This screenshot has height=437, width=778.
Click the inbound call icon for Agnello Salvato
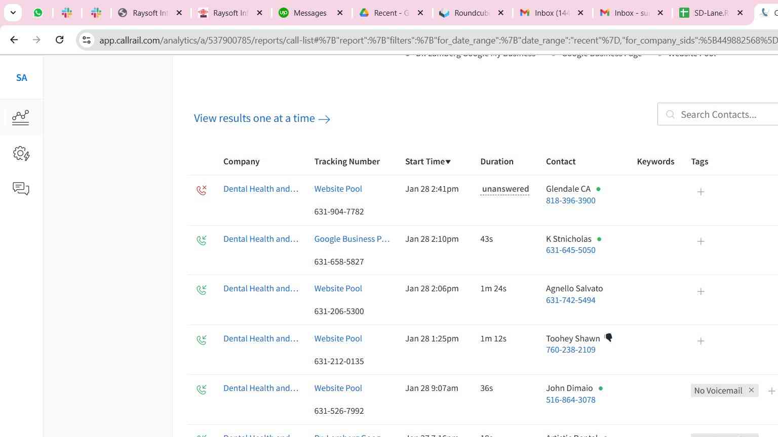[x=202, y=289]
